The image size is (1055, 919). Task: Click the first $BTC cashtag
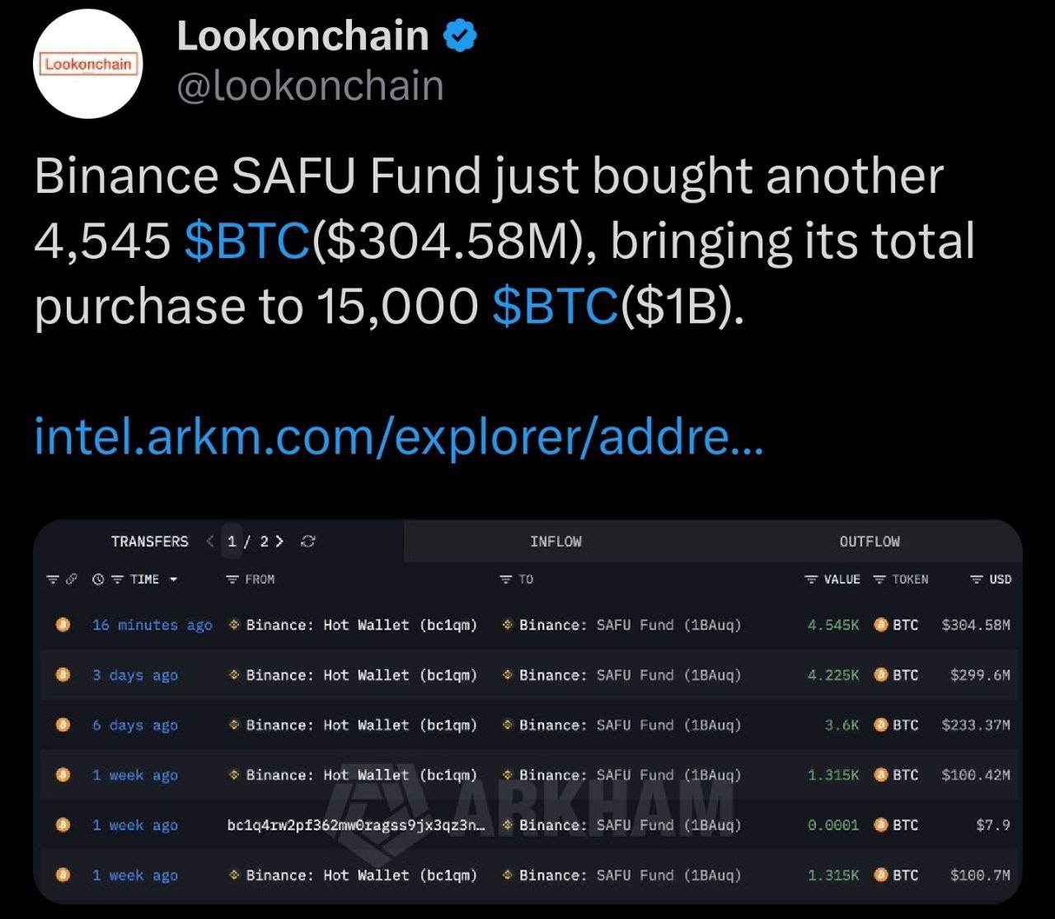pos(247,241)
